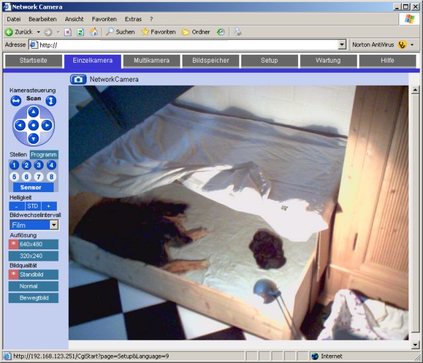Increase brightness with the plus button
423x363 pixels.
(48, 206)
